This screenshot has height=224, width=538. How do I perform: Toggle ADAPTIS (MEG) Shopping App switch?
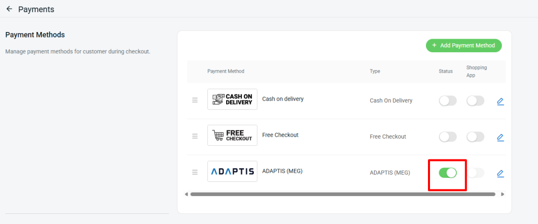476,173
